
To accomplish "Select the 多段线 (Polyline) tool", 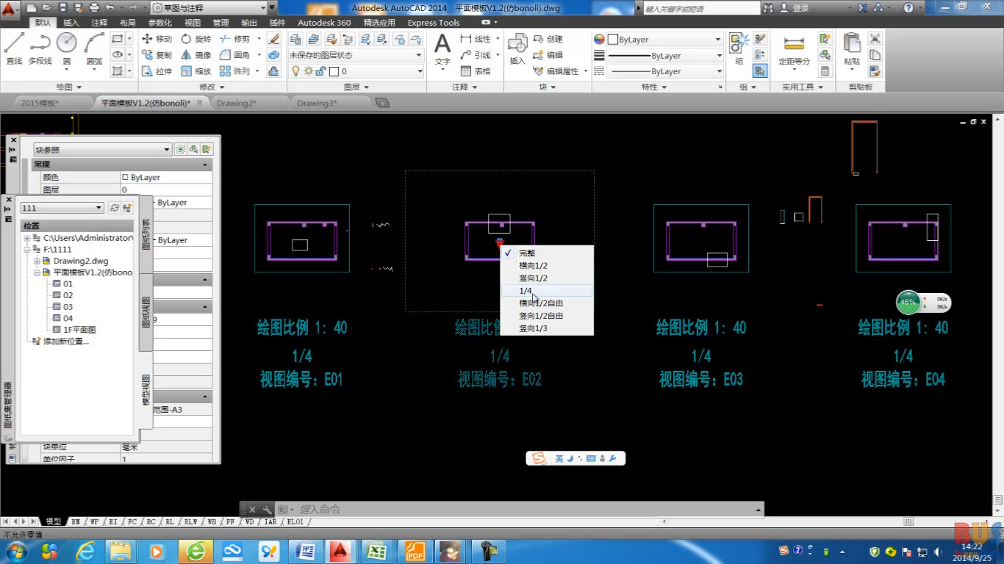I will click(40, 48).
